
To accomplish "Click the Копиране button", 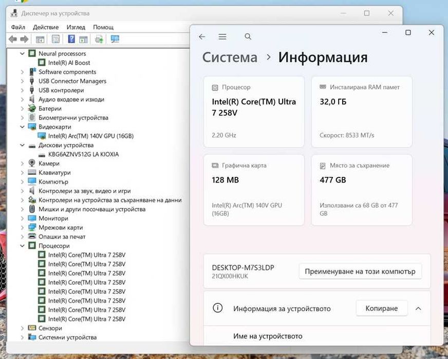I will (382, 308).
